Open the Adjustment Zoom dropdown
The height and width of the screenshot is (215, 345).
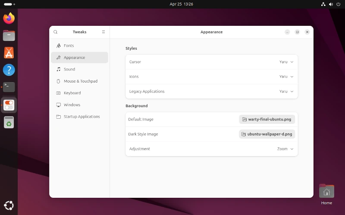pyautogui.click(x=285, y=149)
